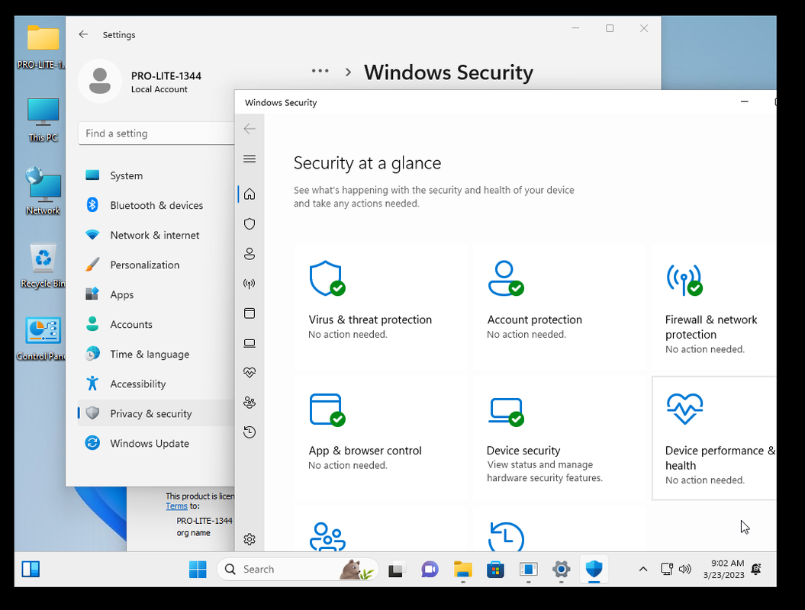This screenshot has height=610, width=805.
Task: Select Accounts in Settings sidebar
Action: tap(156, 324)
